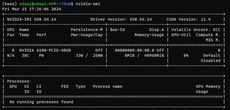The width and height of the screenshot is (230, 110).
Task: Click the 33W / 250W power usage value
Action: click(x=89, y=55)
